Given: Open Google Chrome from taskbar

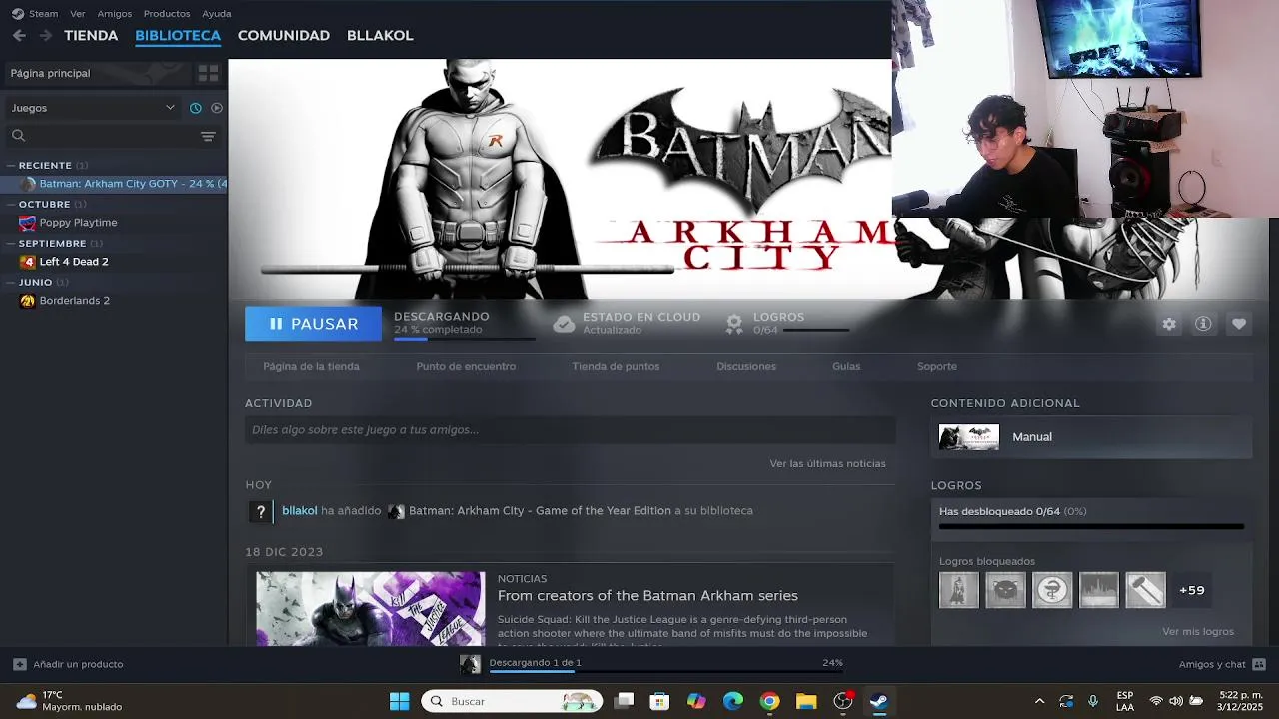Looking at the screenshot, I should click(x=769, y=701).
